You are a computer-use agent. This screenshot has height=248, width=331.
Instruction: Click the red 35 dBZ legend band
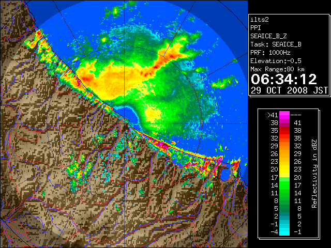point(284,131)
